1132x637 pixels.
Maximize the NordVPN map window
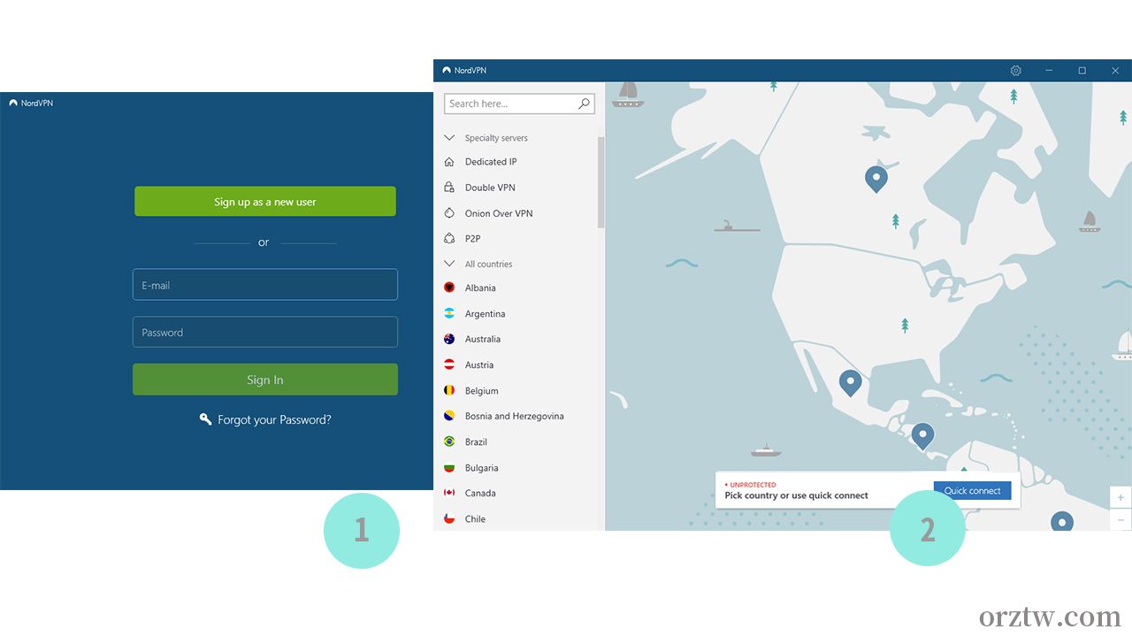coord(1082,71)
